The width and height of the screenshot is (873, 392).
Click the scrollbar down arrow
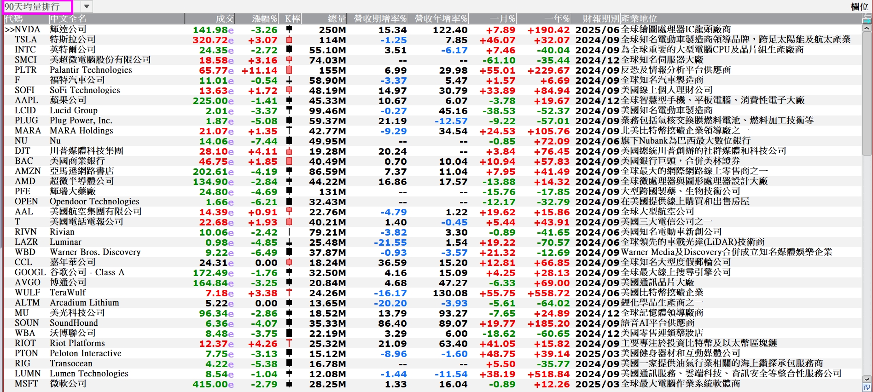coord(867,380)
